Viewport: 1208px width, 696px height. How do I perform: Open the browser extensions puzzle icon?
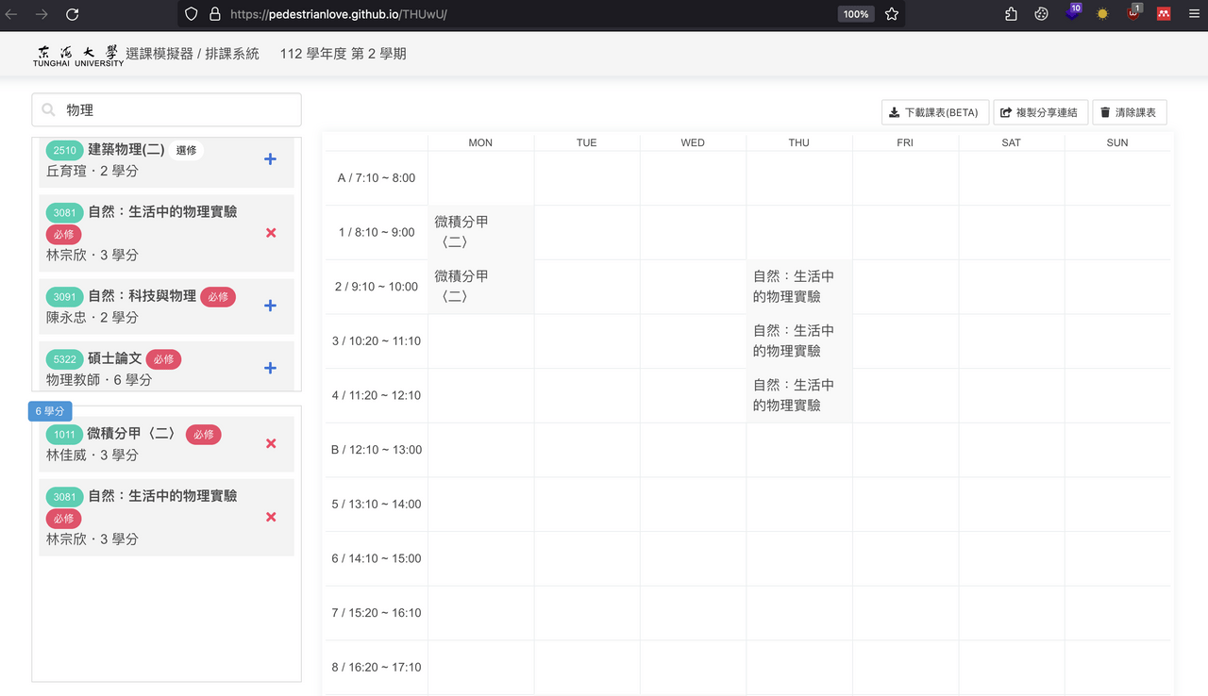click(1011, 14)
